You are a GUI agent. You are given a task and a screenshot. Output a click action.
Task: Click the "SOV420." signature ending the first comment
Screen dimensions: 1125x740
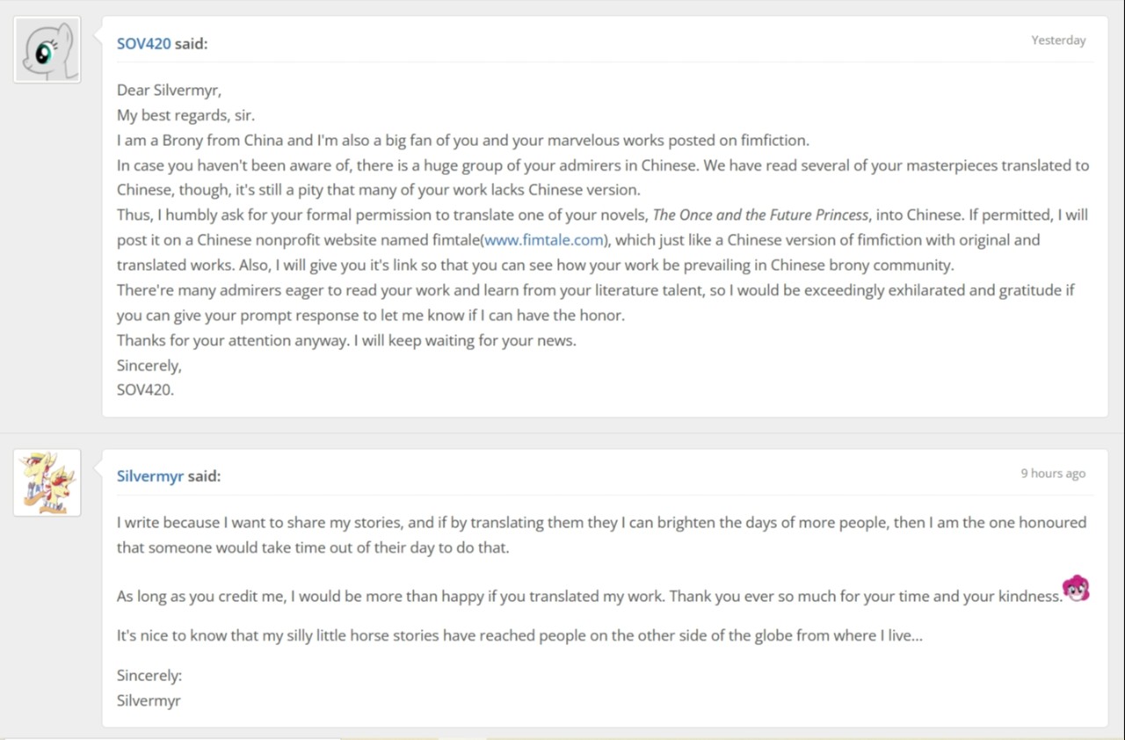coord(145,389)
